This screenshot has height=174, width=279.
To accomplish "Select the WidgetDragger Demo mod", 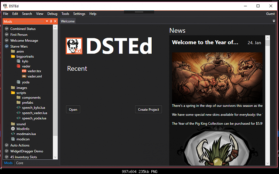I will click(27, 151).
